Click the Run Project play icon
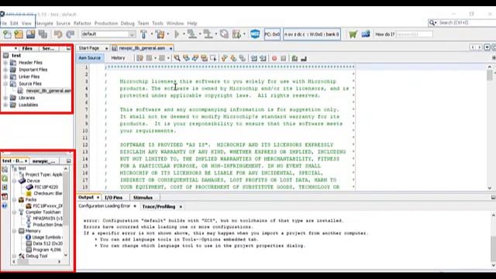The image size is (496, 279). coord(177,34)
